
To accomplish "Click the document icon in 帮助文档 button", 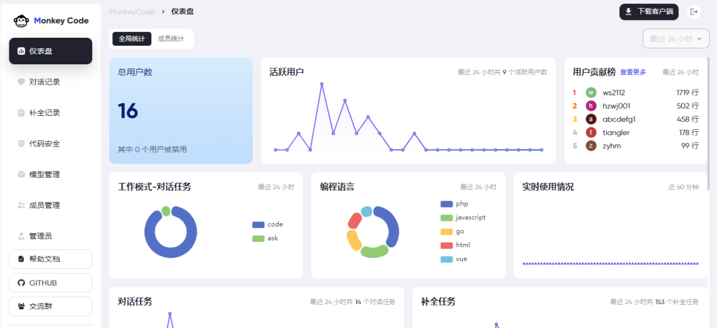I will 21,259.
